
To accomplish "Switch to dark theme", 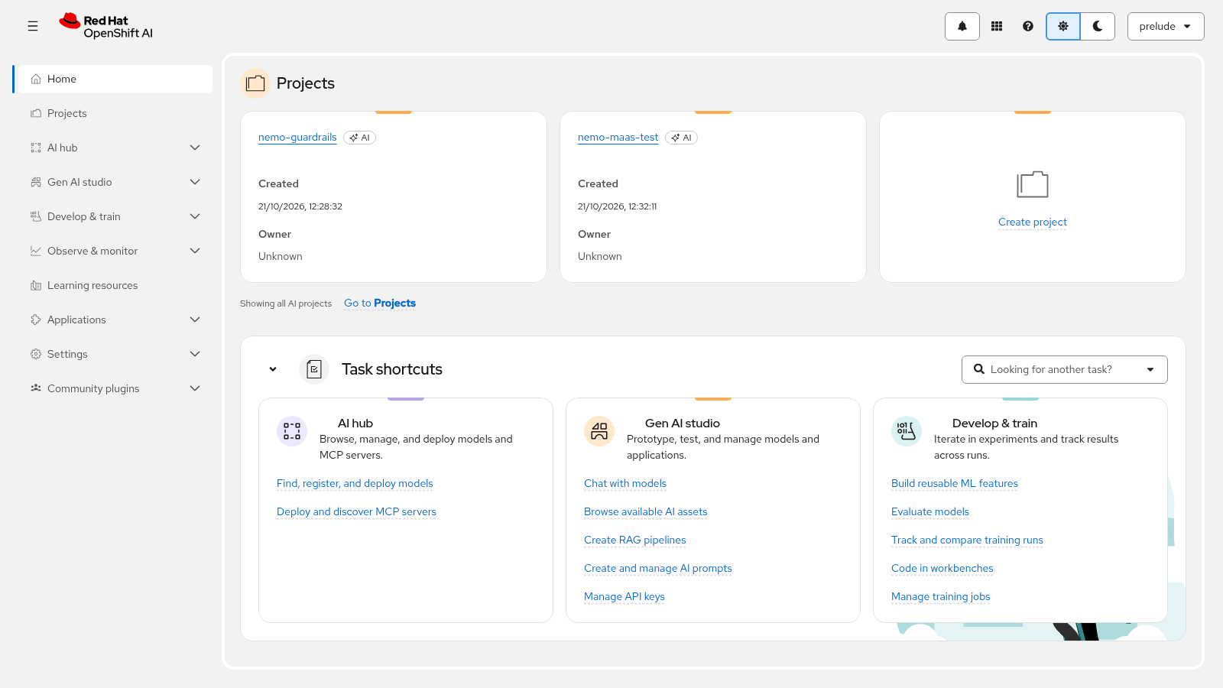I will [1098, 26].
